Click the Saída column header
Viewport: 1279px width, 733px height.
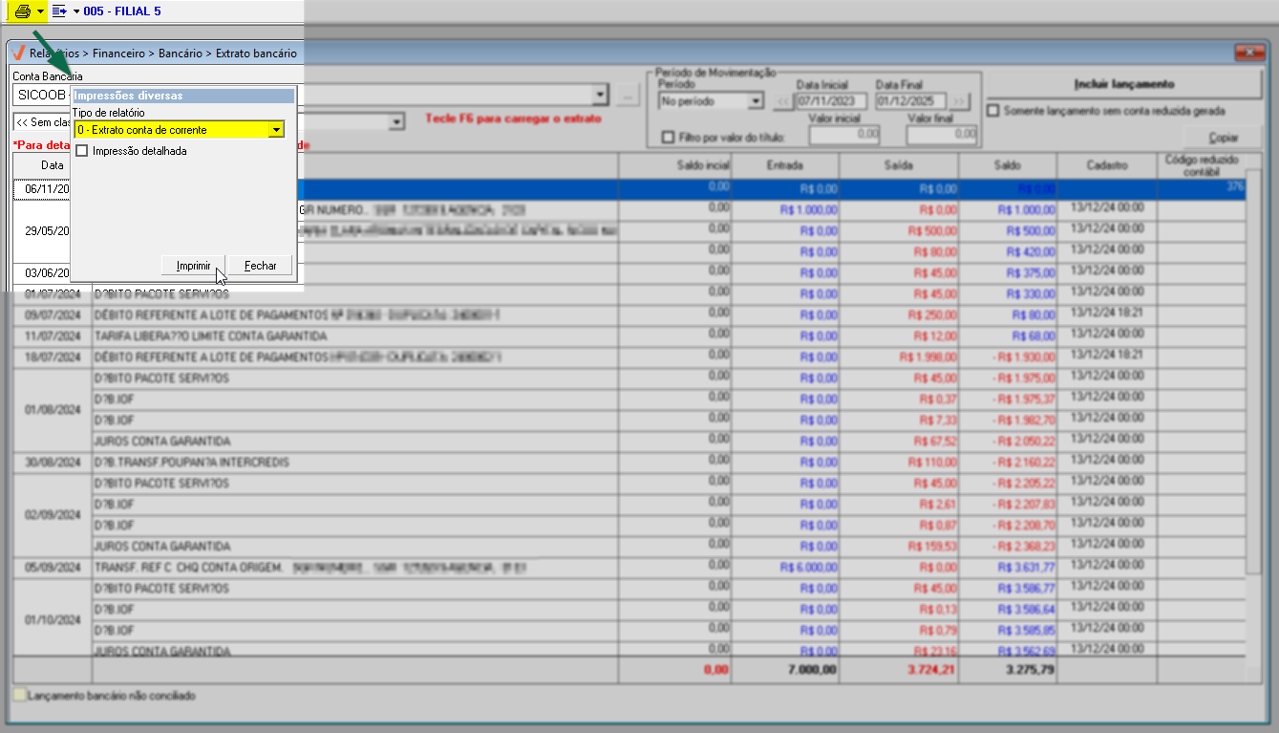click(x=898, y=165)
